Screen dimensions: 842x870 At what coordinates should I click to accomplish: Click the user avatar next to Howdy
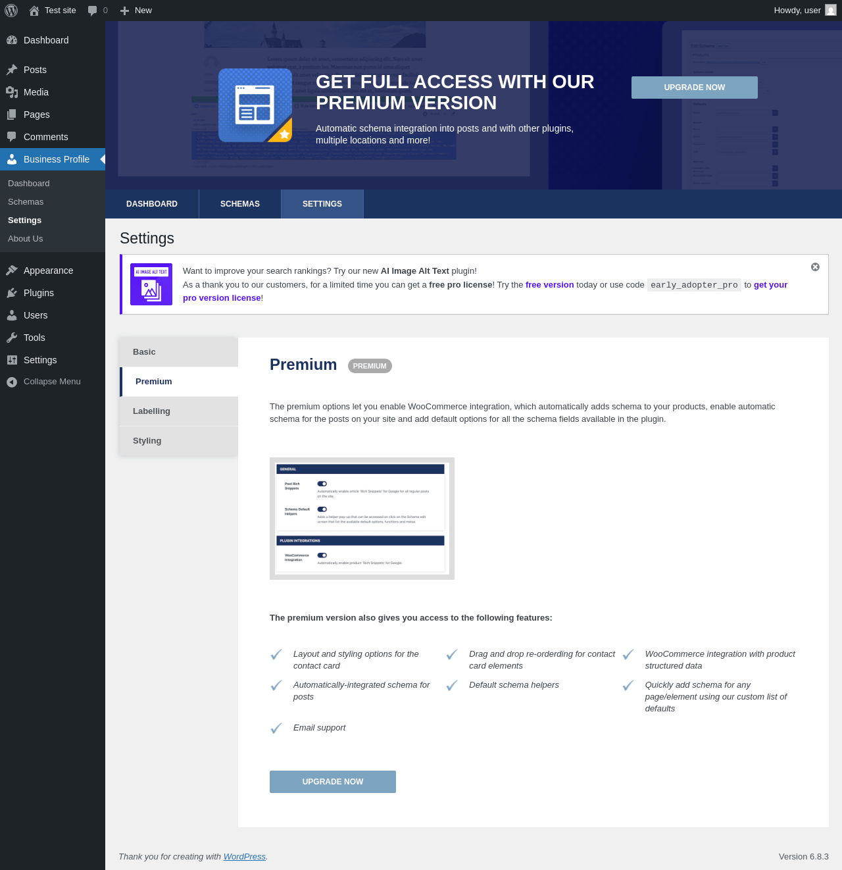(831, 11)
